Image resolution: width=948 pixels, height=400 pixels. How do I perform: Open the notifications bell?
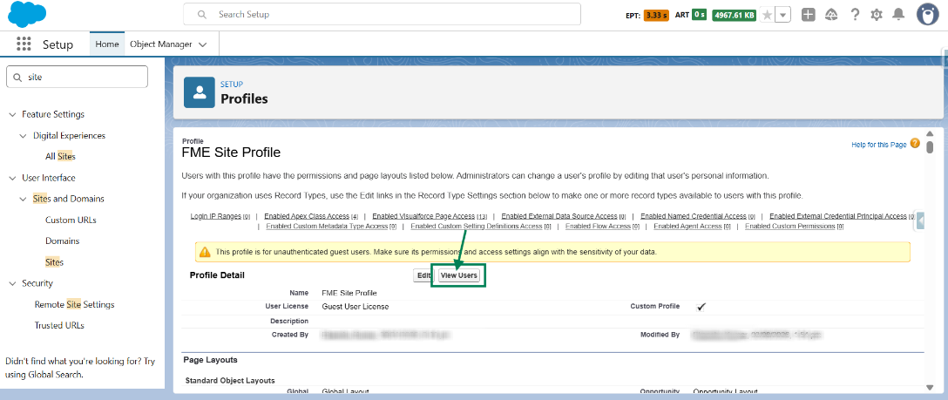[x=899, y=15]
